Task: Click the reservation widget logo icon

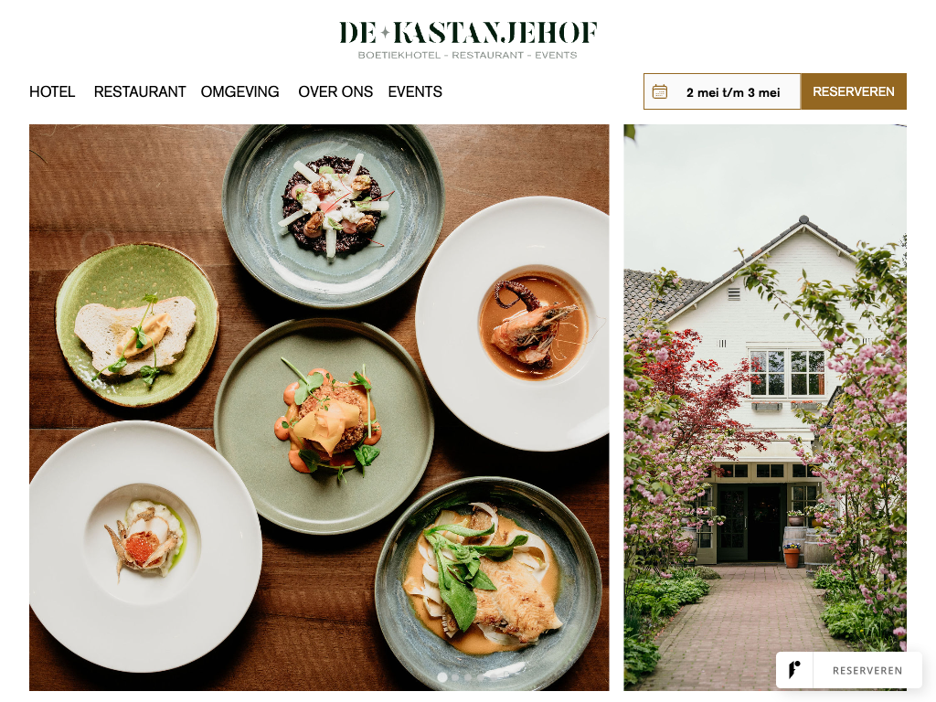Action: tap(794, 670)
